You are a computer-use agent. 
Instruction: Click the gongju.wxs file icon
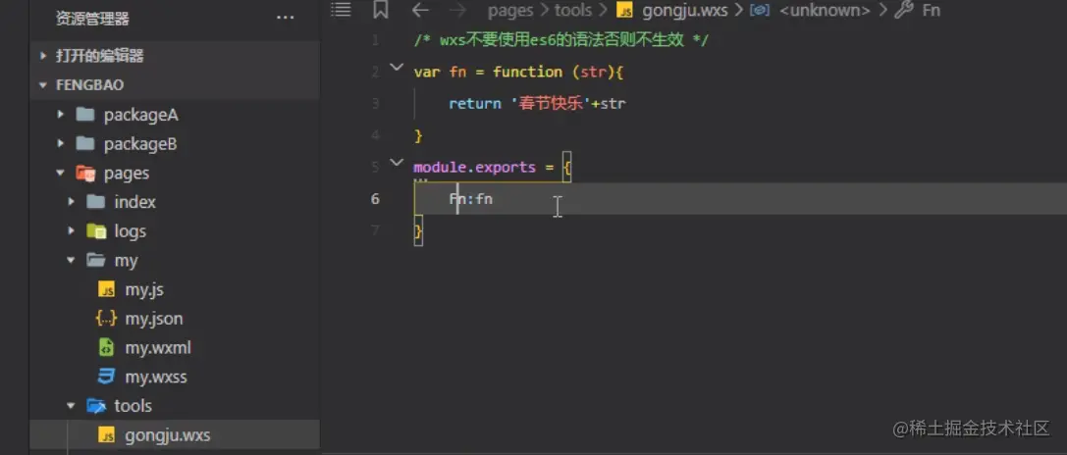[x=106, y=435]
